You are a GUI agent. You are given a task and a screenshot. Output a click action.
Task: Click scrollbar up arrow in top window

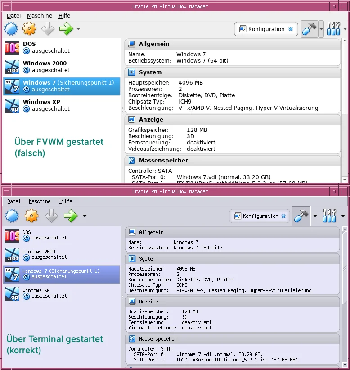coord(345,41)
